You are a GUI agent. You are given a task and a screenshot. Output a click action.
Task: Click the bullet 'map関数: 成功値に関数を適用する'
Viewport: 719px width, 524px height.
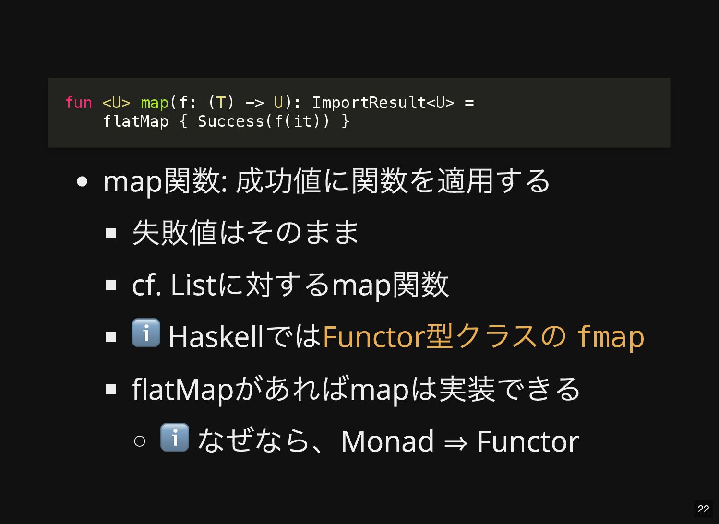(327, 181)
